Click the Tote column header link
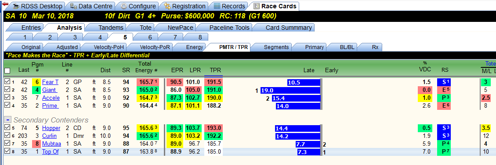The height and width of the screenshot is (165, 496). (490, 63)
